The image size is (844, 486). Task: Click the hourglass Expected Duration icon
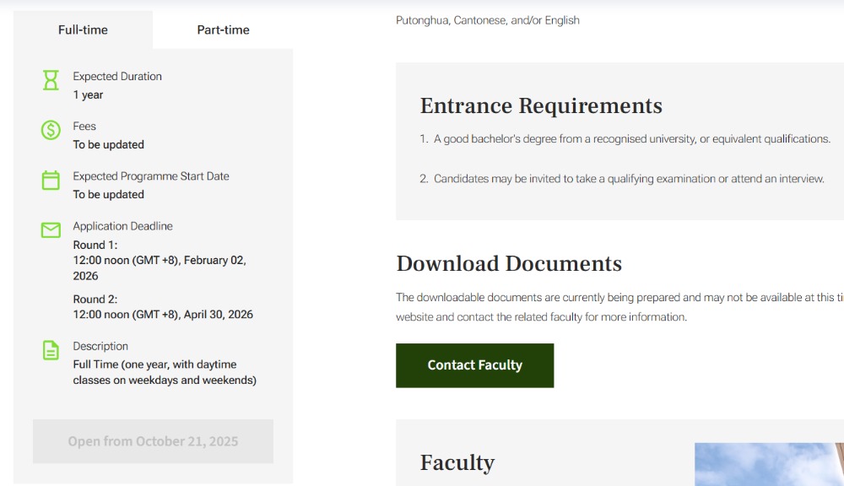click(x=51, y=80)
